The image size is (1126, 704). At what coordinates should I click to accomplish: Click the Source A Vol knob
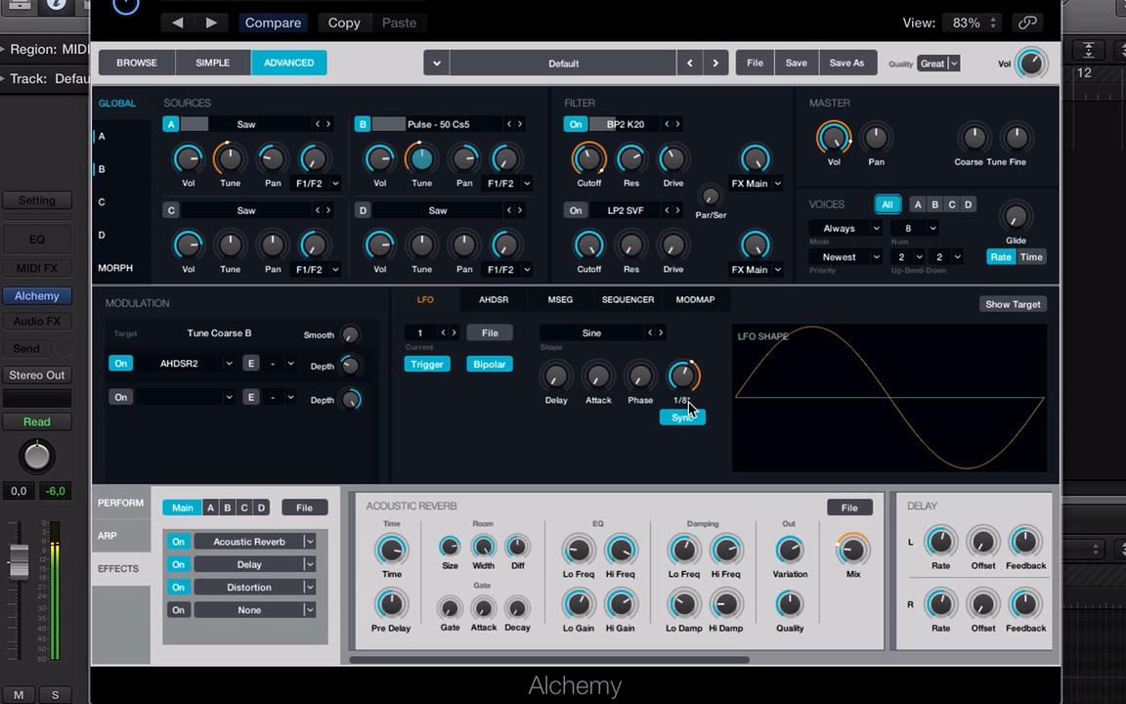point(188,158)
